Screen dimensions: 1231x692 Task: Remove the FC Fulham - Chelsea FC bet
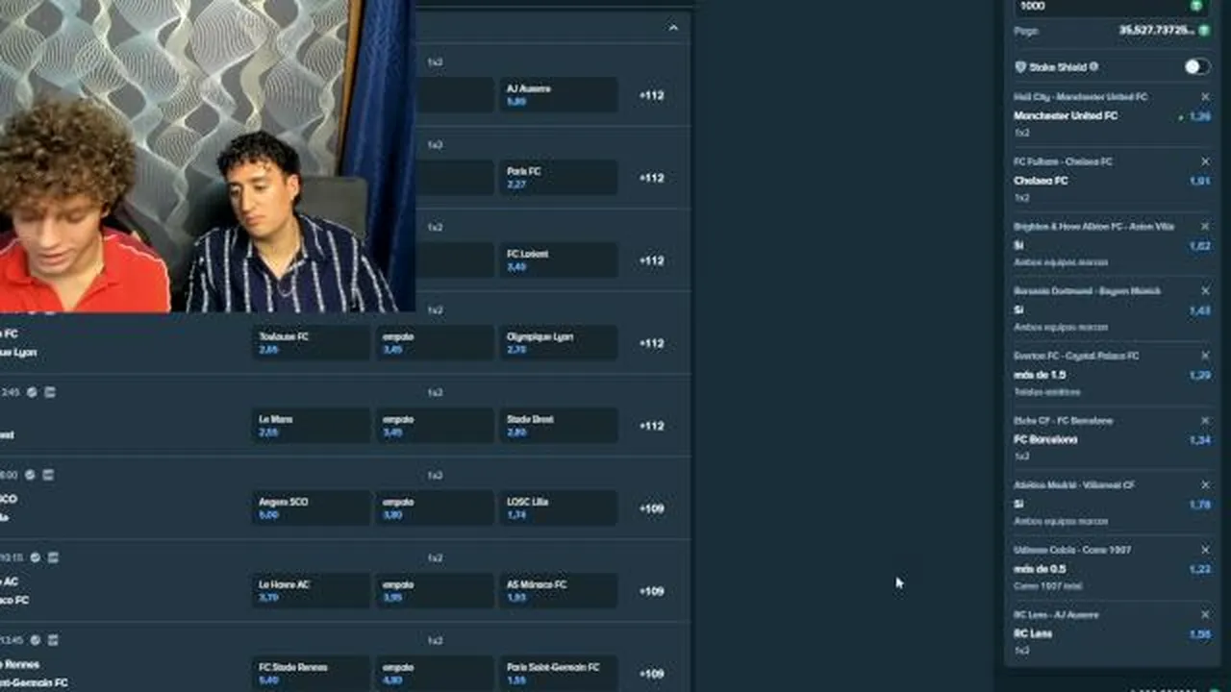1205,161
